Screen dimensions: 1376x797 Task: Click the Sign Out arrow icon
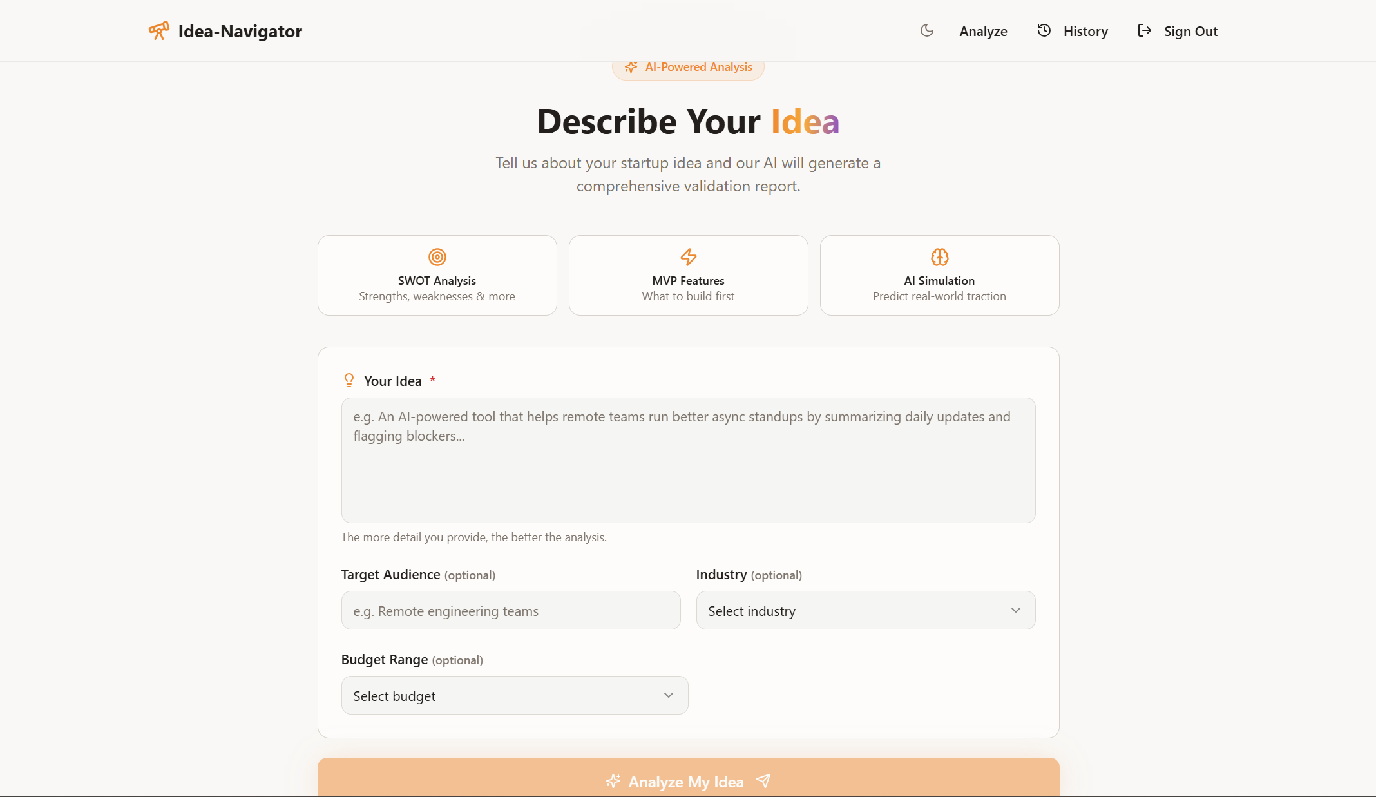[x=1144, y=30]
